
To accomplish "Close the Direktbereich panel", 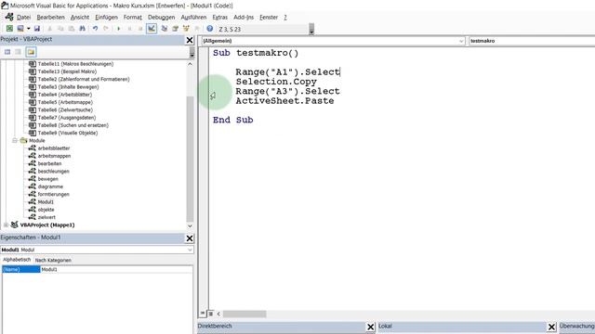I will coord(370,327).
